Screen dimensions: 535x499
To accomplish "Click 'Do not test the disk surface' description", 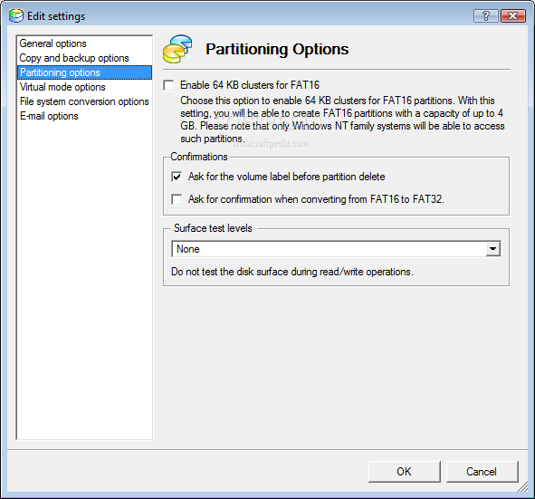I will (x=292, y=272).
